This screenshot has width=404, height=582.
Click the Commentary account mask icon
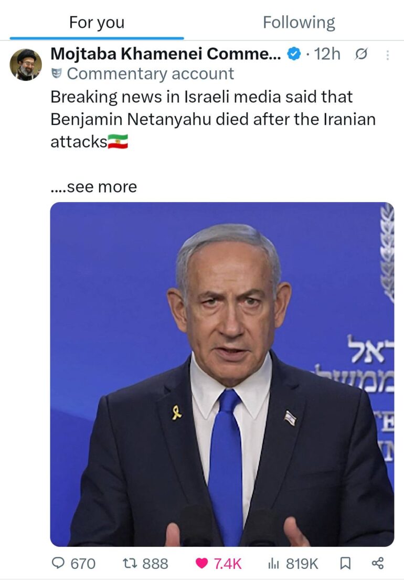pyautogui.click(x=56, y=73)
